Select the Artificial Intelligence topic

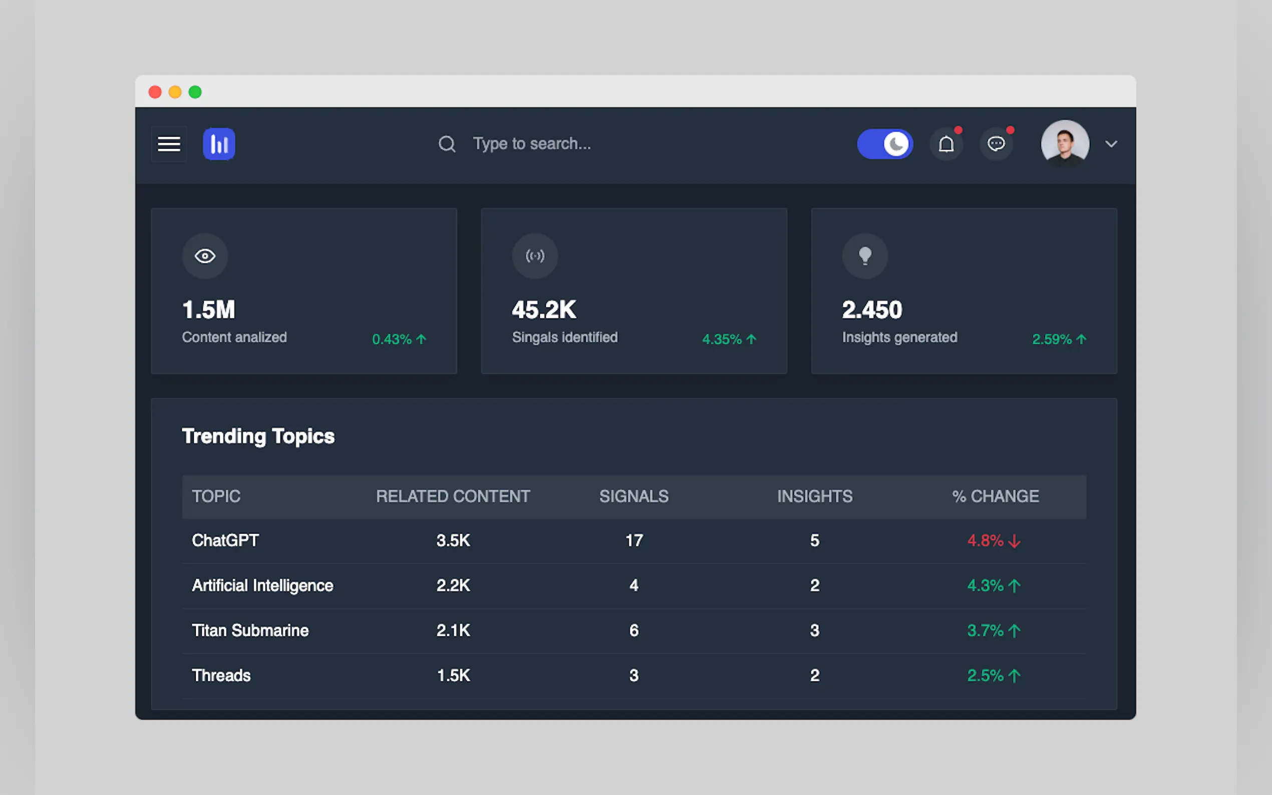262,586
